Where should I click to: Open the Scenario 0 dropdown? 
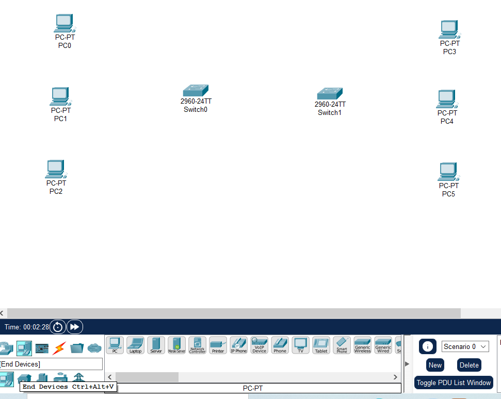point(465,346)
